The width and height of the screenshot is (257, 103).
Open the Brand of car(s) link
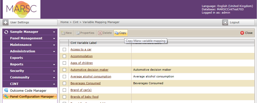click(x=81, y=90)
